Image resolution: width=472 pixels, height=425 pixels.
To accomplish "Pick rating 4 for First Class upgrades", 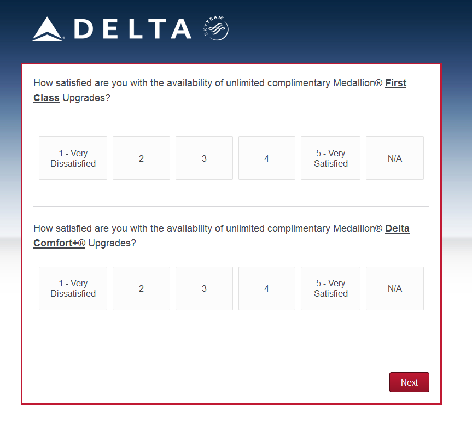I will (266, 158).
